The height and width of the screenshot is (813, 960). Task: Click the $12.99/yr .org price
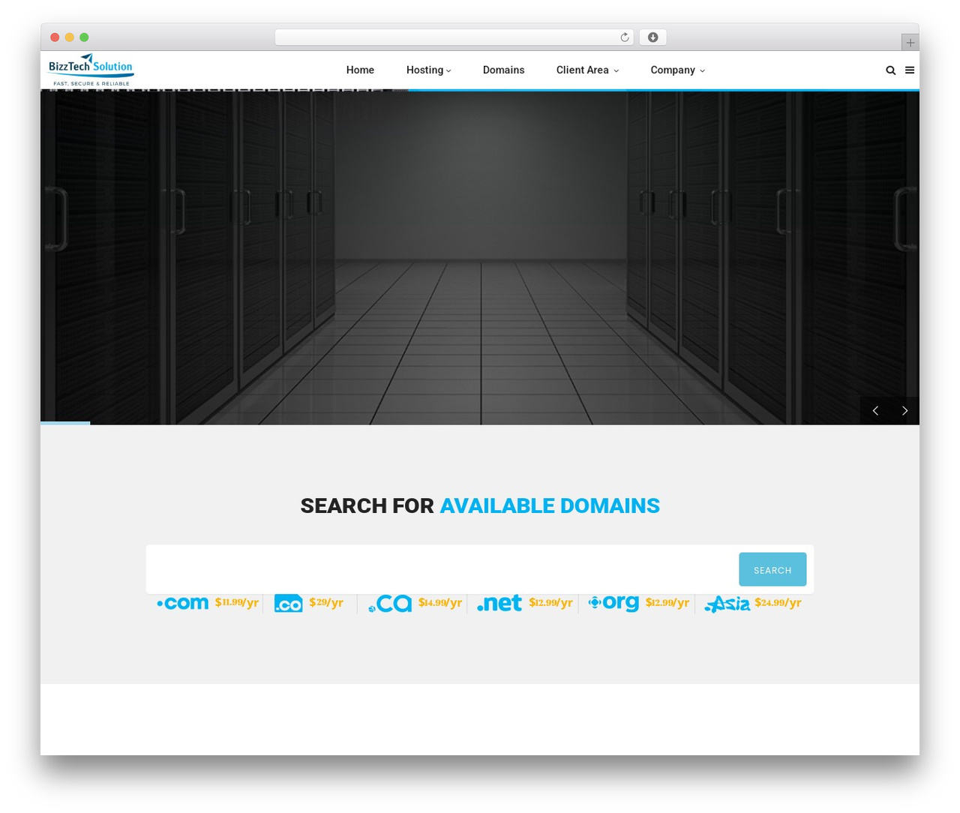pyautogui.click(x=667, y=602)
